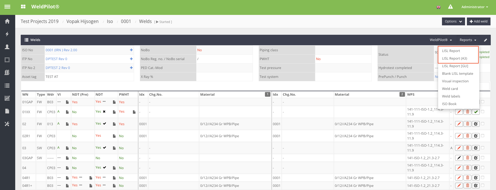Click the red delete icon for weld 02

467,124
